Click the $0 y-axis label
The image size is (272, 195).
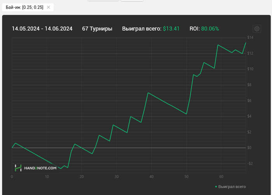pyautogui.click(x=249, y=148)
